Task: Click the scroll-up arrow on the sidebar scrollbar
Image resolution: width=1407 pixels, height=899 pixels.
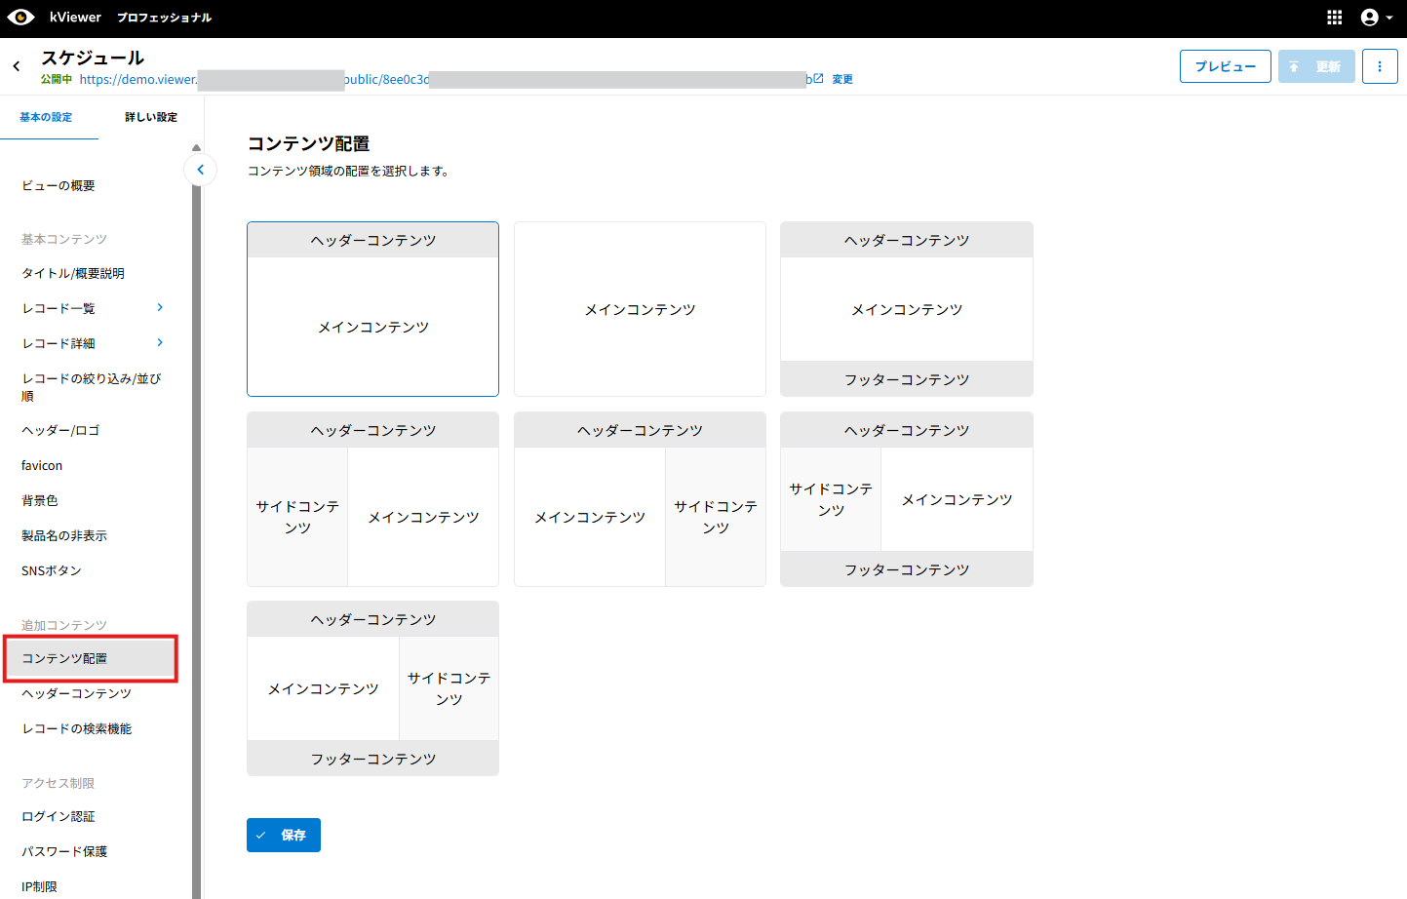Action: point(196,148)
